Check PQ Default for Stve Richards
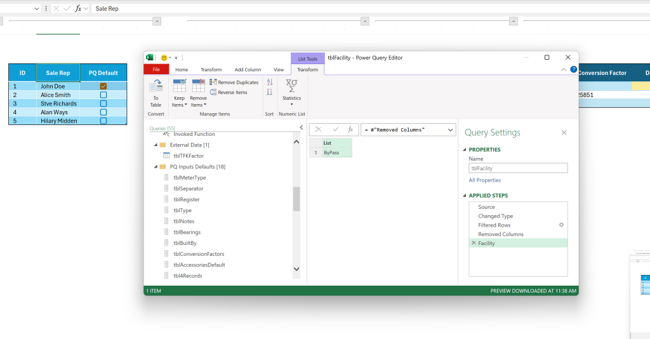 pyautogui.click(x=103, y=103)
